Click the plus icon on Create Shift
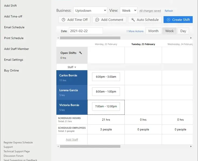 (168, 20)
